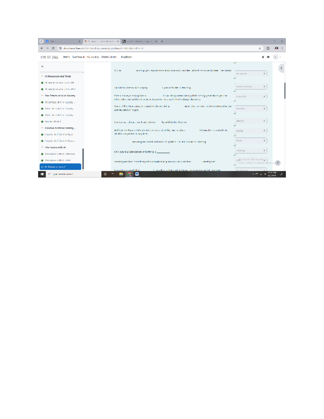Open the messages chat bubble icon

click(x=268, y=57)
